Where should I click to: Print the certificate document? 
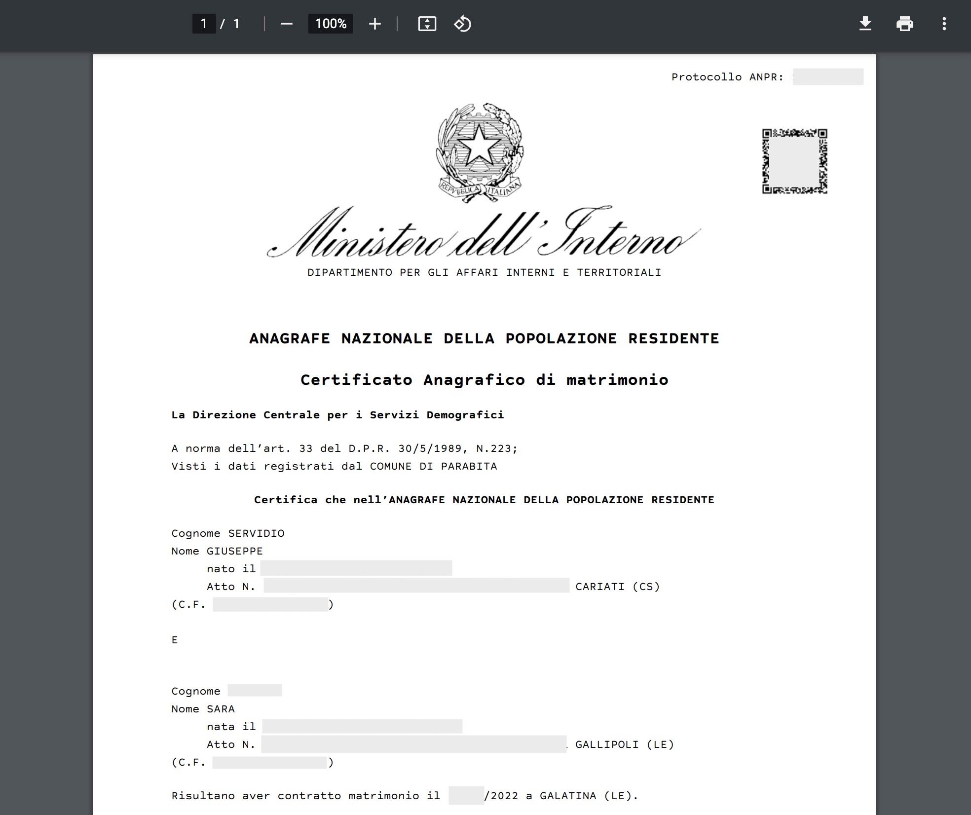click(904, 24)
